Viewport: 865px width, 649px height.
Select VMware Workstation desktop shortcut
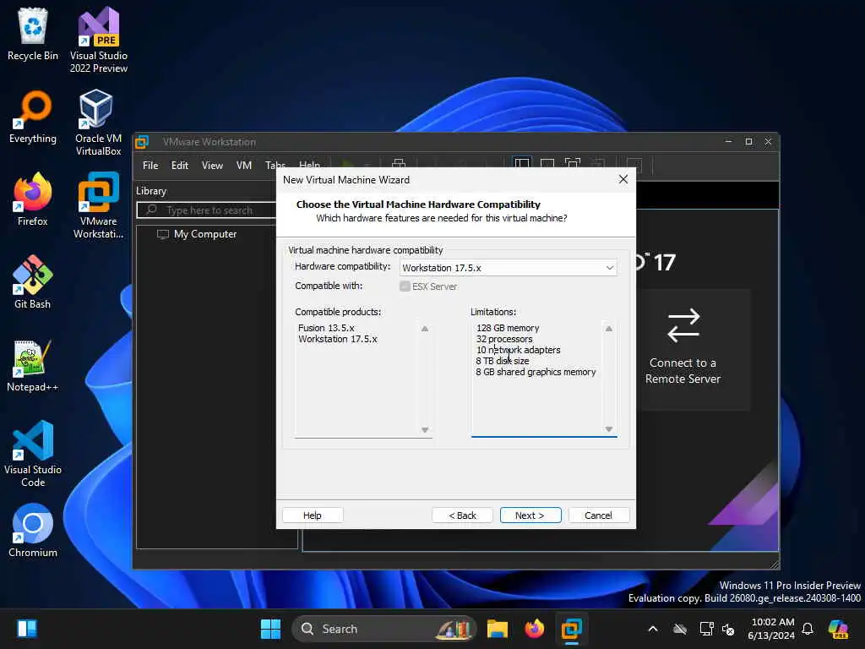[98, 205]
